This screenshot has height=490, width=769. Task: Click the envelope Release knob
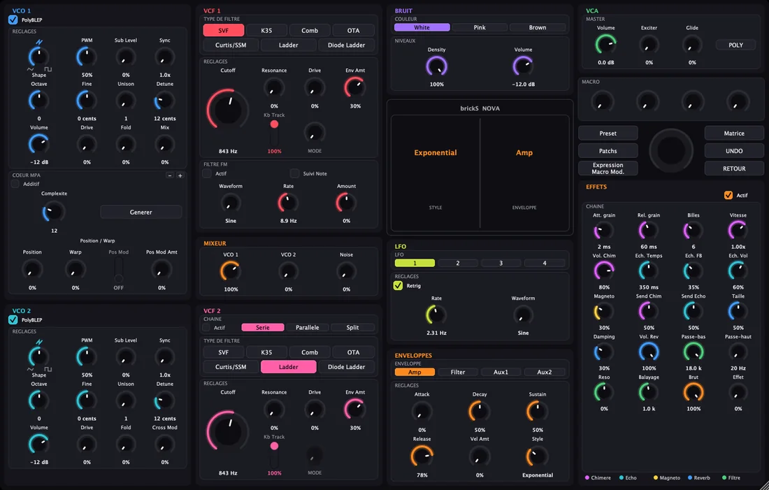422,456
